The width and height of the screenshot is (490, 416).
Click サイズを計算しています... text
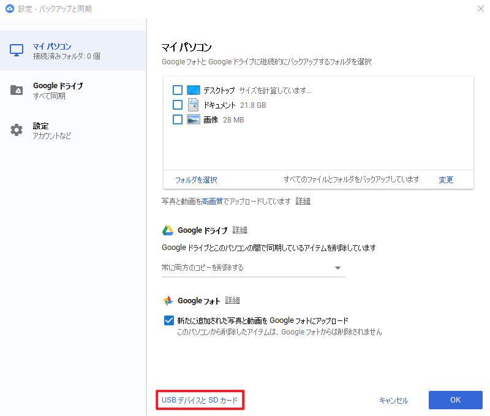point(275,91)
